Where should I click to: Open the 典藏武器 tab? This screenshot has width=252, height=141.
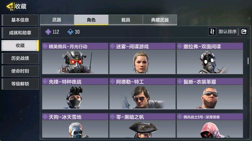pyautogui.click(x=160, y=20)
